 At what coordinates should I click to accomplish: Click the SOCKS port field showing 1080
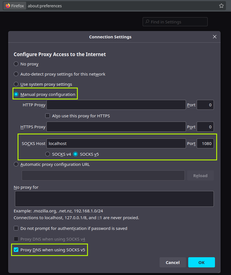point(205,143)
